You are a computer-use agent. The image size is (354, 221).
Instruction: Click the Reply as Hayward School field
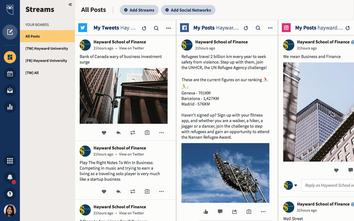[328, 185]
